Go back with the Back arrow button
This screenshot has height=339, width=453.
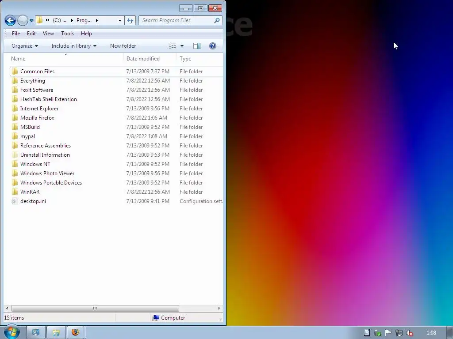pyautogui.click(x=10, y=20)
